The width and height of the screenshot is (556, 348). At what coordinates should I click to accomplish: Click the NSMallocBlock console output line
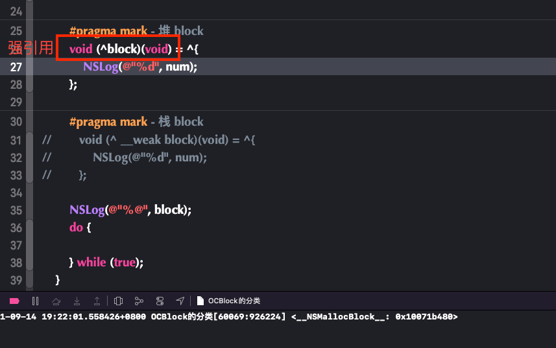(229, 317)
